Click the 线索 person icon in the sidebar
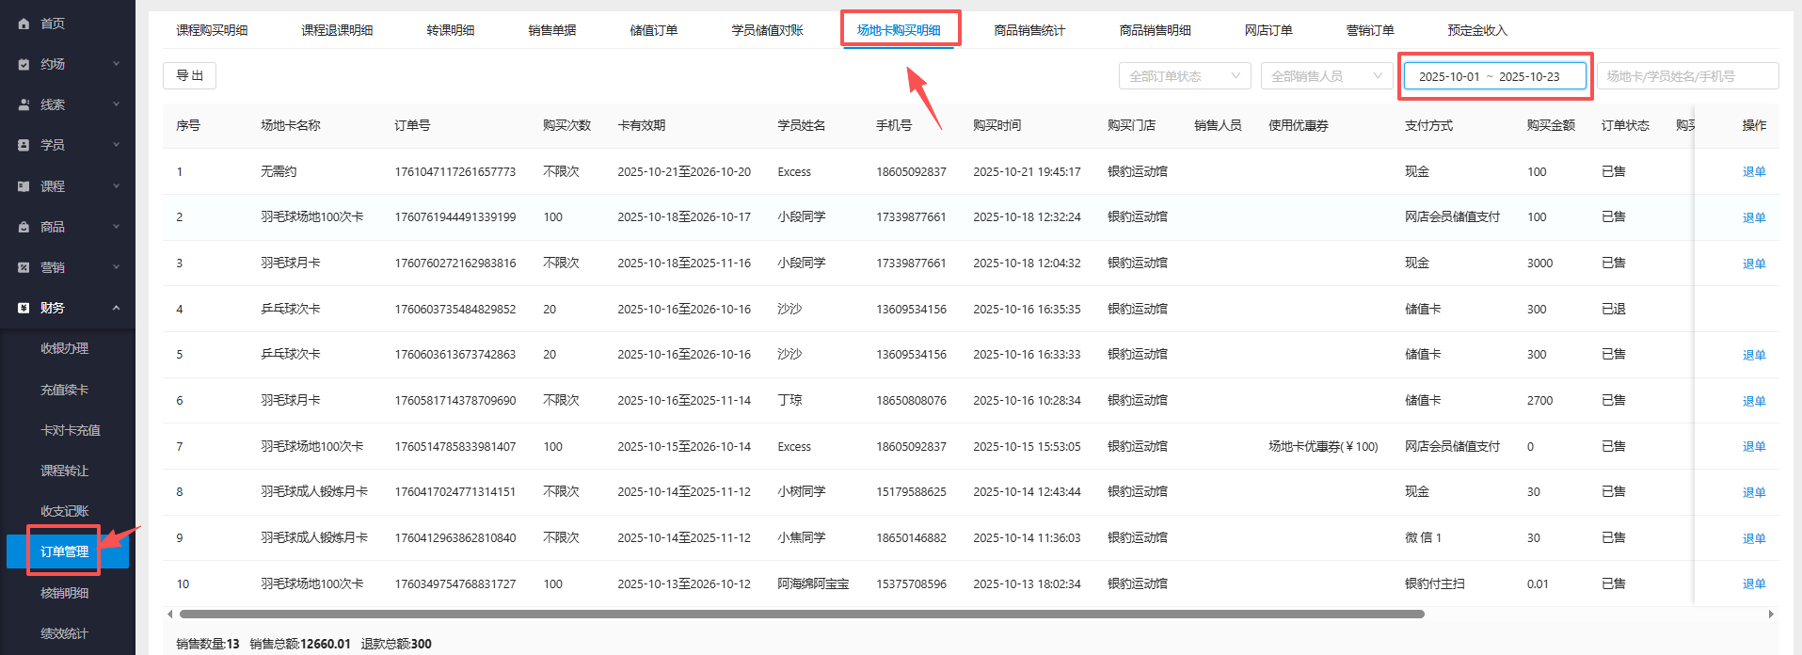1802x655 pixels. (x=24, y=104)
